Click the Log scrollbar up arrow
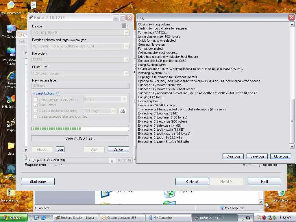The image size is (296, 222). tap(292, 25)
